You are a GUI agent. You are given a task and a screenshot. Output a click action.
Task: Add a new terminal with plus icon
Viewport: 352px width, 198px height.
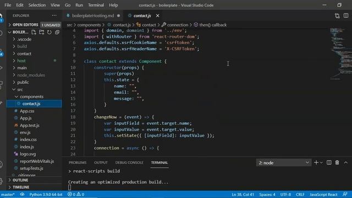tap(316, 163)
